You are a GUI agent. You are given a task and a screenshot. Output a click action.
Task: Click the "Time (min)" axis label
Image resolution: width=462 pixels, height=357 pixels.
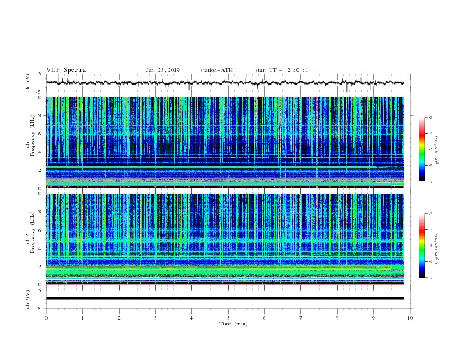coord(233,324)
